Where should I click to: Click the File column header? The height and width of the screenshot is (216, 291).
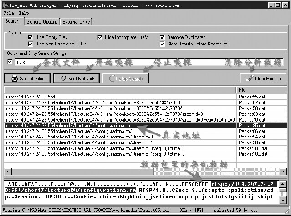[262, 90]
